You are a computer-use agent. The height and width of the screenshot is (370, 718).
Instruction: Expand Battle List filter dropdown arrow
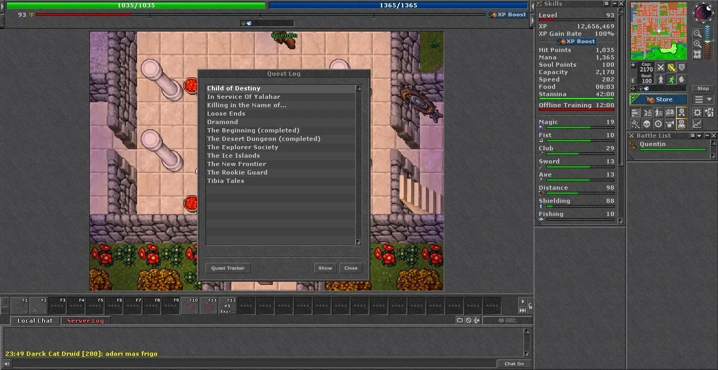(700, 136)
